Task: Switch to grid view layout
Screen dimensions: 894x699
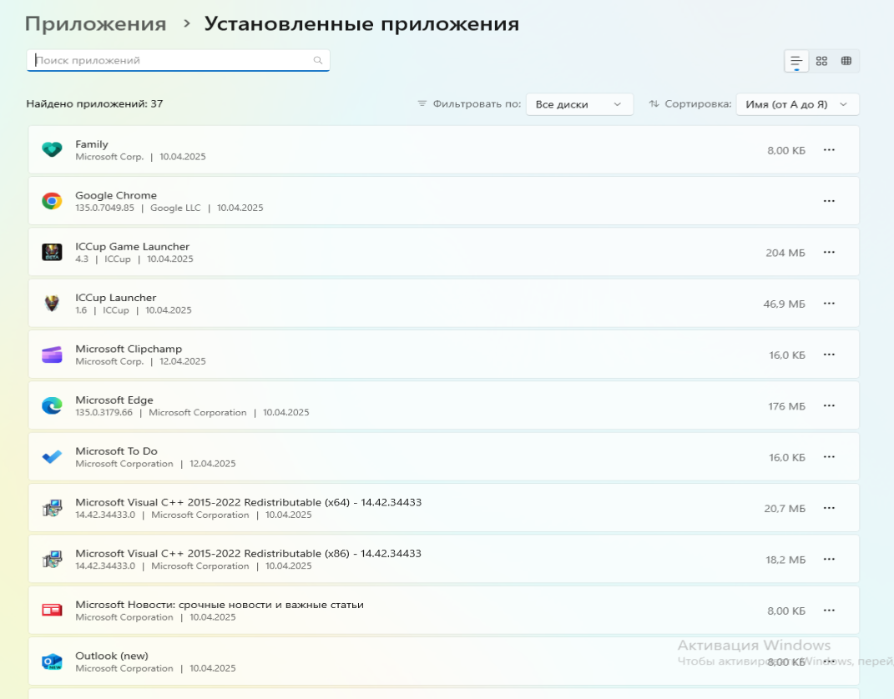Action: coord(821,61)
